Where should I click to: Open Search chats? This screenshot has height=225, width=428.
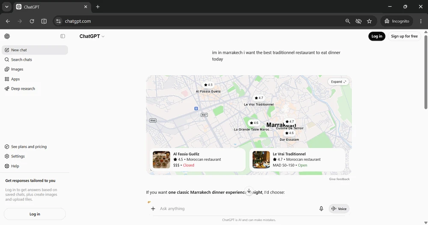[x=35, y=59]
